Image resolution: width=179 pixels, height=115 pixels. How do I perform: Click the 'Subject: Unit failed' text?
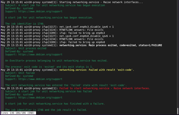point(20,73)
